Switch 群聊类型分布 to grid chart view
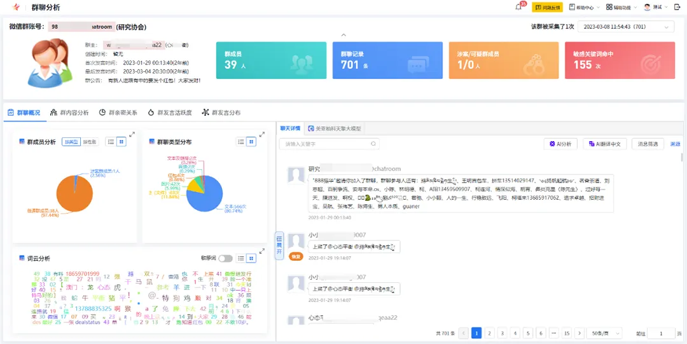 click(x=251, y=142)
